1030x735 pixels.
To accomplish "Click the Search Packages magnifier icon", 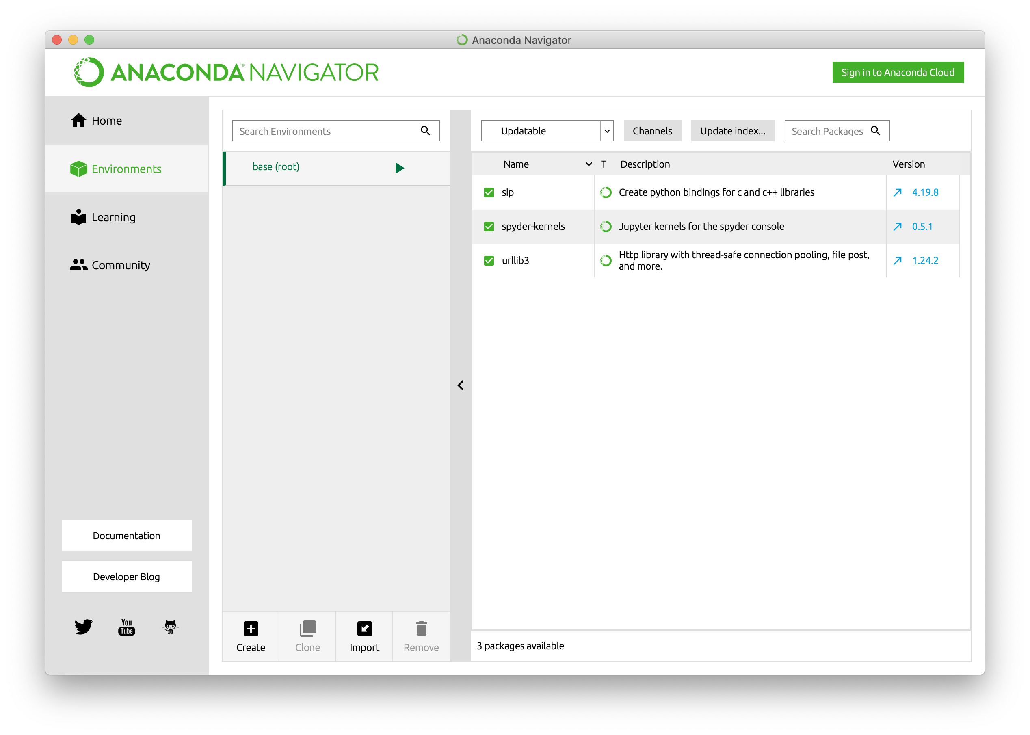I will pos(875,131).
